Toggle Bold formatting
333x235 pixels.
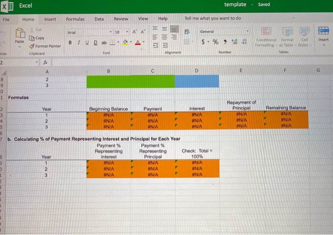70,42
